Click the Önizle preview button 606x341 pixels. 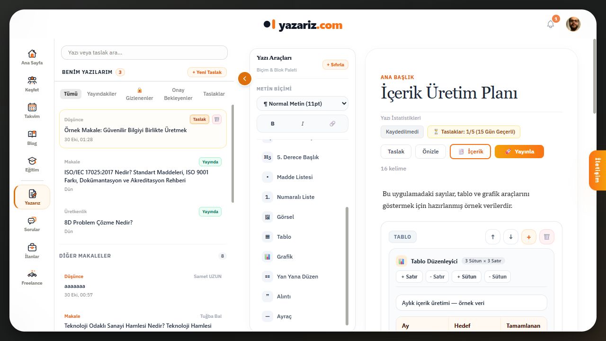coord(431,152)
